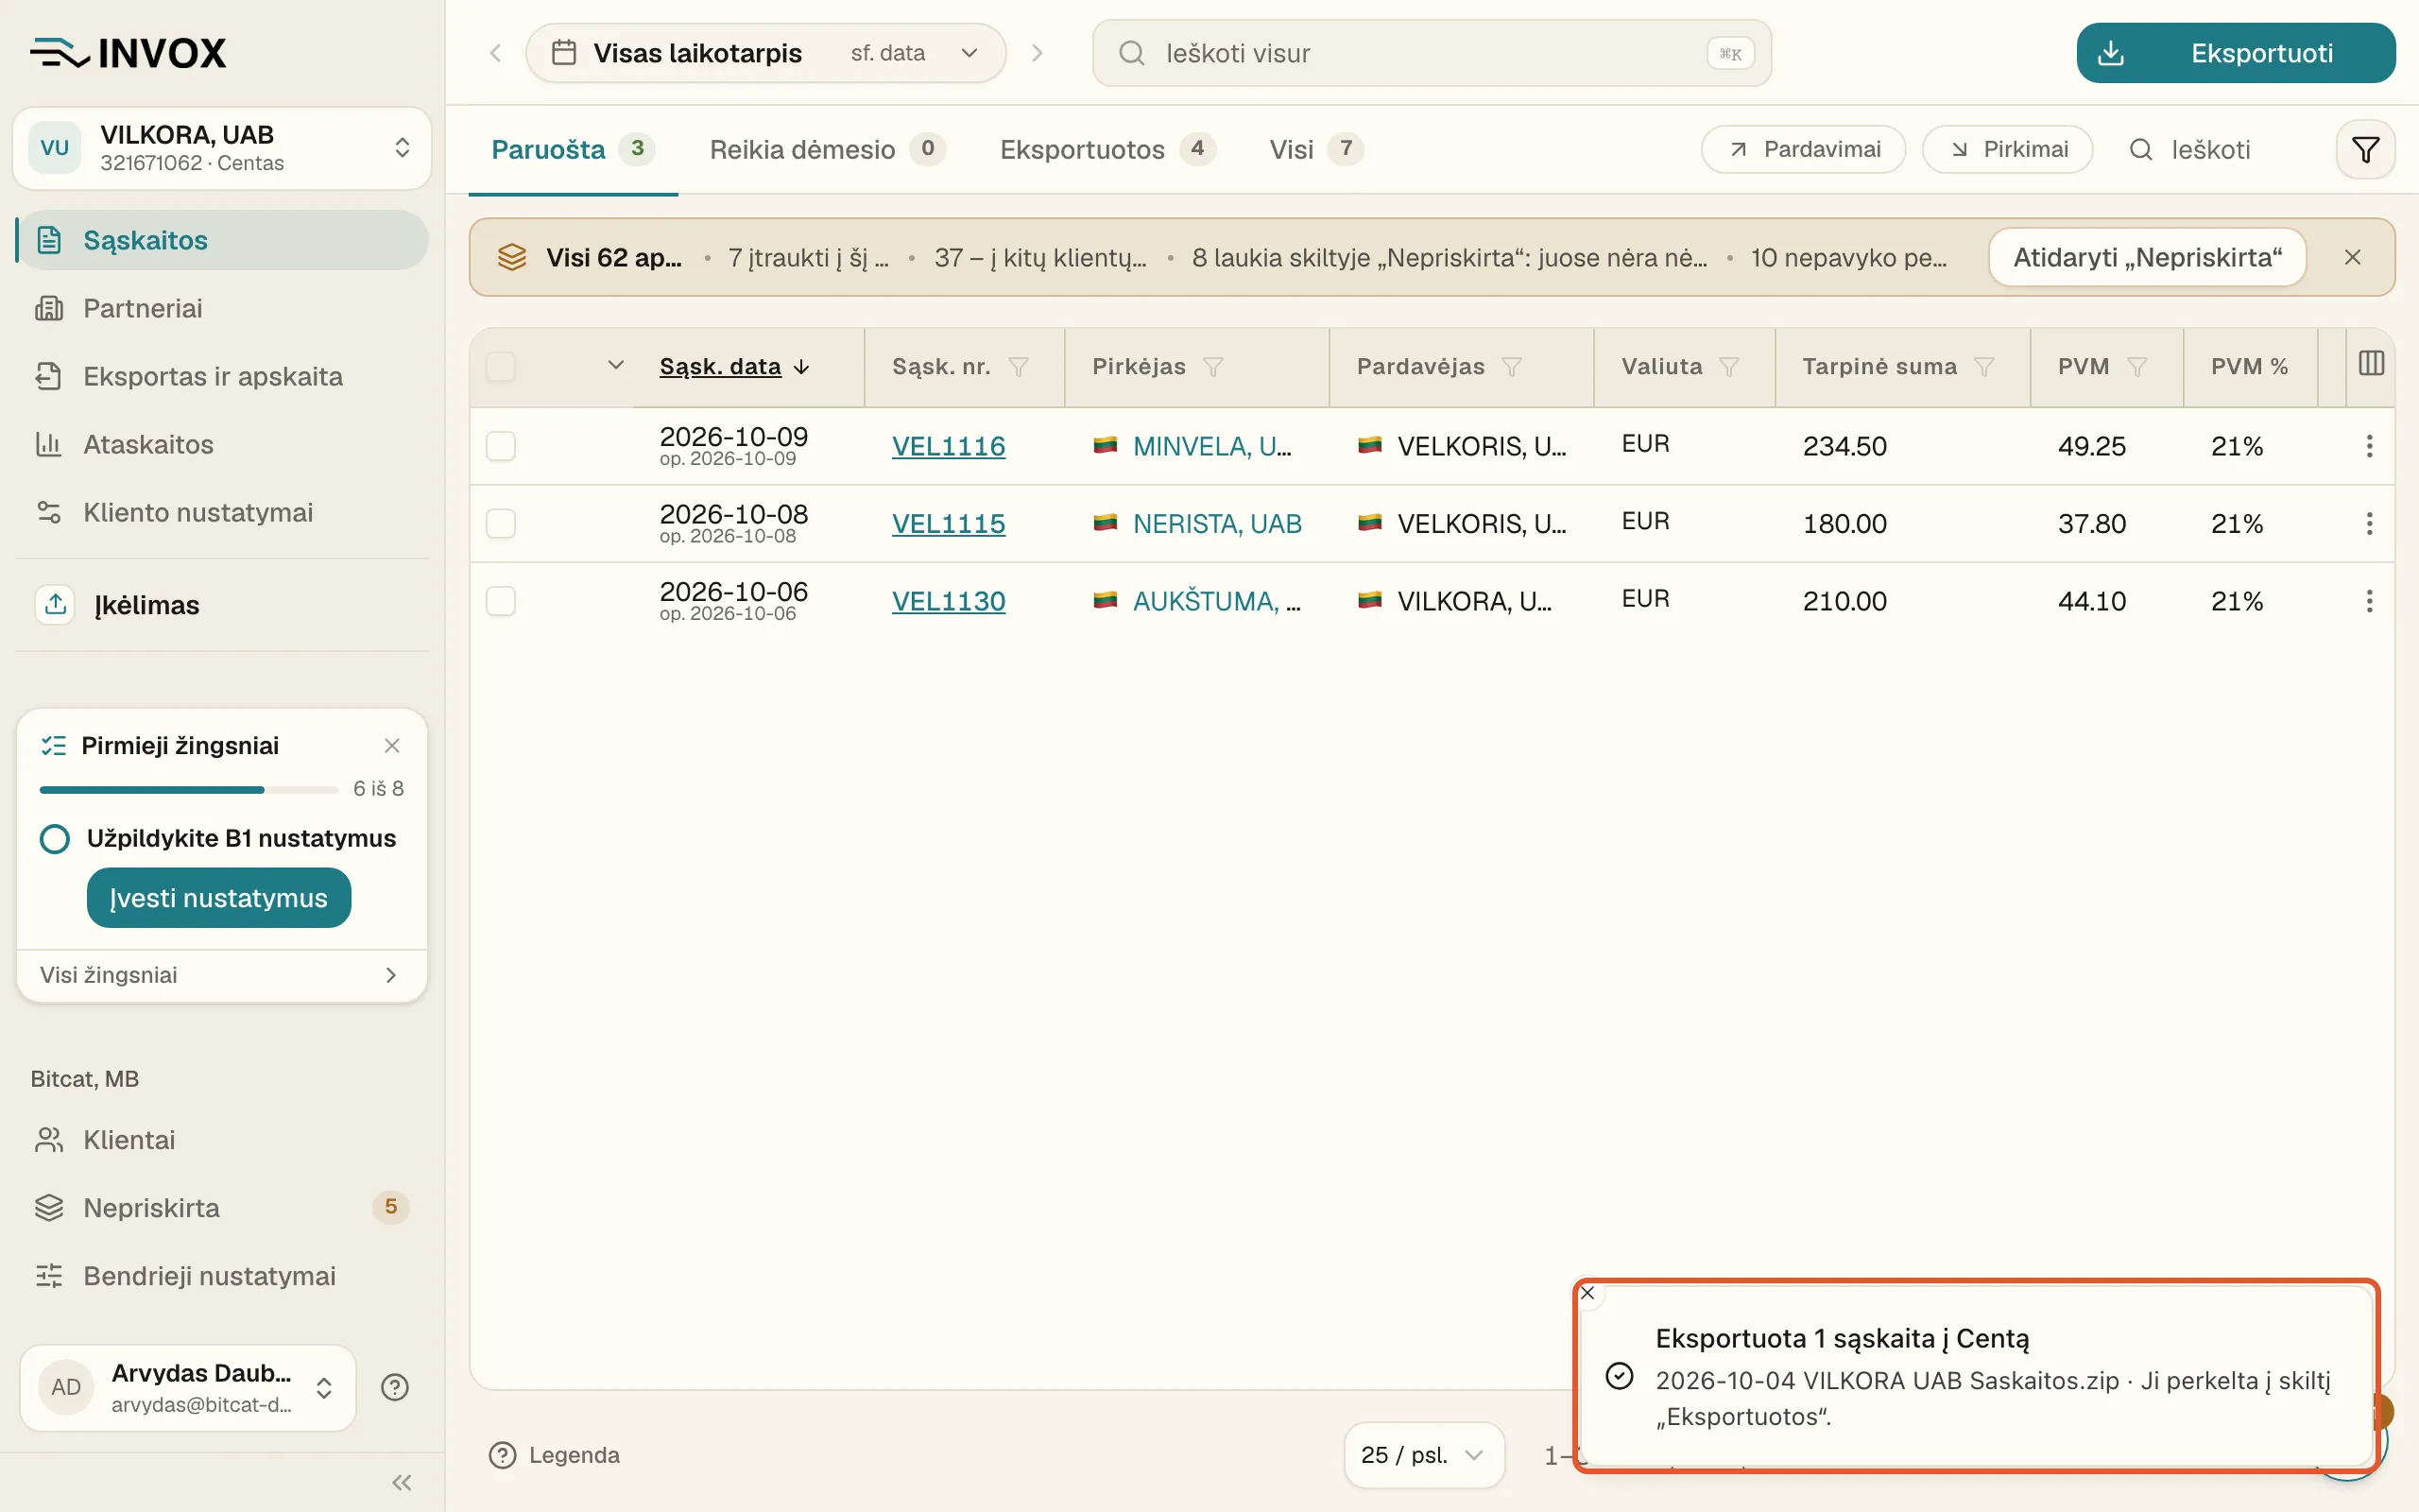
Task: Click the help question mark icon beside user profile
Action: [395, 1387]
